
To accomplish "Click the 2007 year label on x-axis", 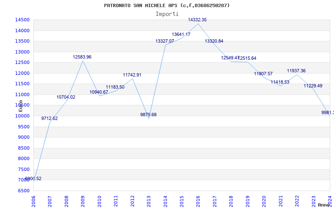I will (50, 201).
